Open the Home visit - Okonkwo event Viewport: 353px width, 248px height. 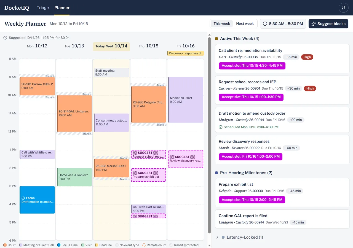coord(74,177)
